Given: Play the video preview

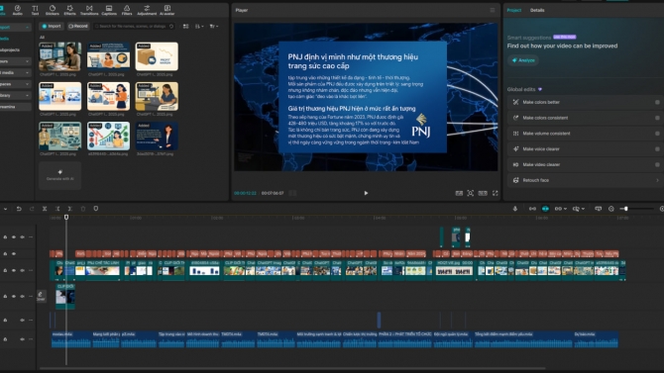Looking at the screenshot, I should pos(366,193).
